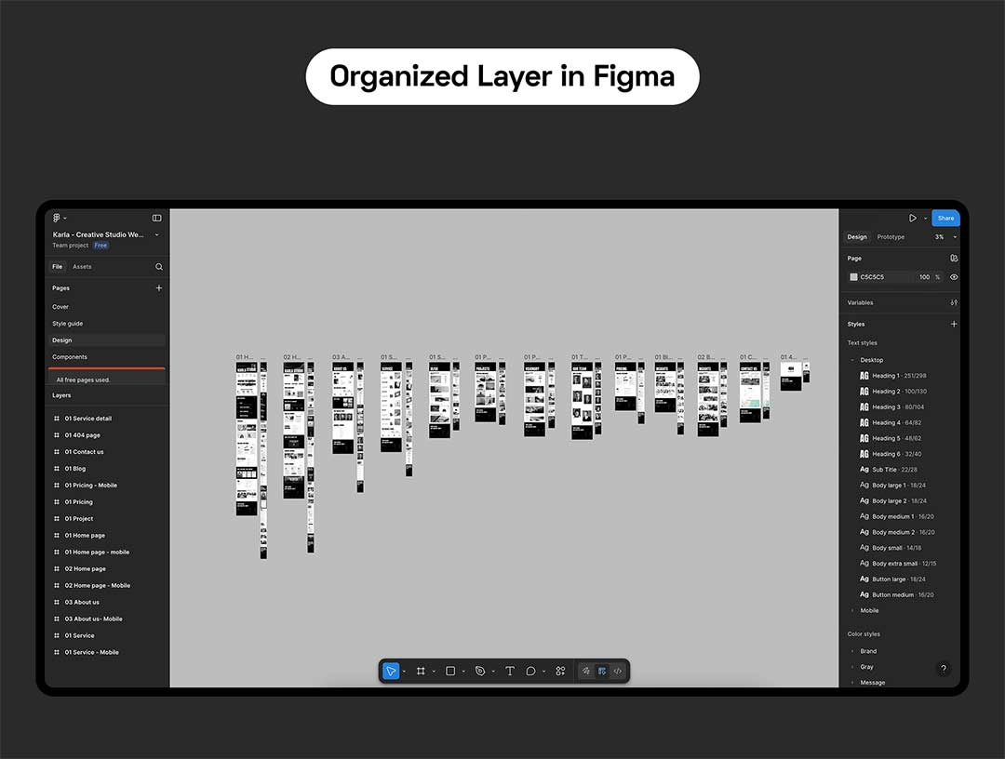Toggle Dev Mode code switch
1005x759 pixels.
617,671
